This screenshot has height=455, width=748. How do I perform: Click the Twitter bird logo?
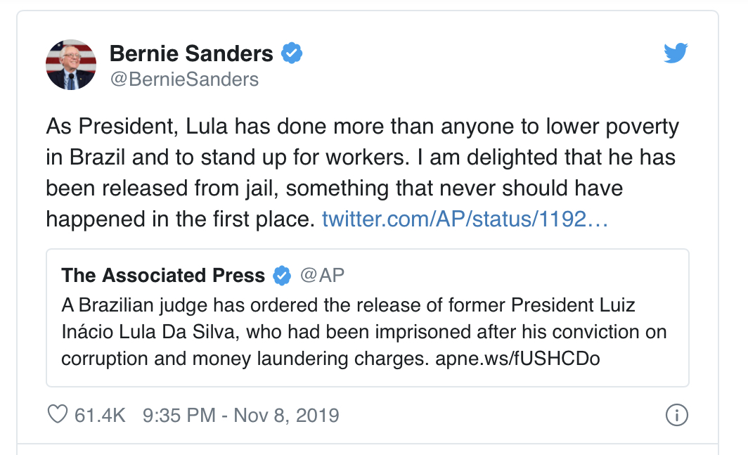pos(676,53)
